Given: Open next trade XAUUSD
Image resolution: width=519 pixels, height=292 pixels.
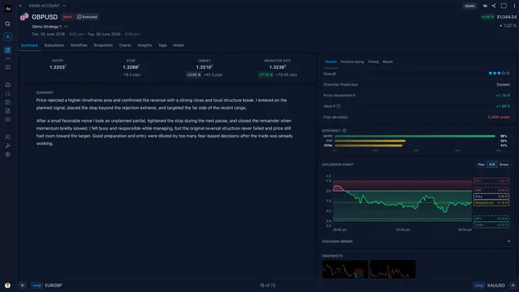Looking at the screenshot, I should pyautogui.click(x=489, y=286).
